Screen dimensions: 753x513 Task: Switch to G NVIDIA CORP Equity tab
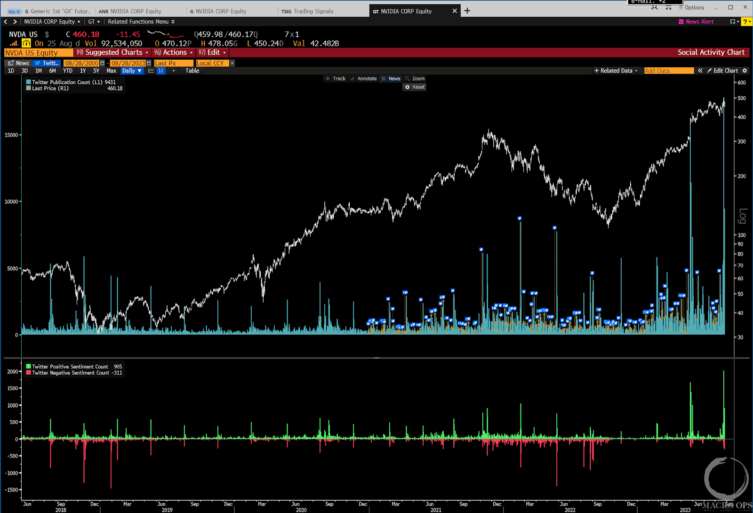click(x=218, y=11)
